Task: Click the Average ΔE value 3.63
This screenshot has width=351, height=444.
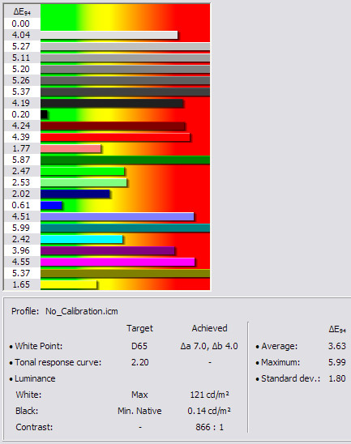Action: point(337,346)
